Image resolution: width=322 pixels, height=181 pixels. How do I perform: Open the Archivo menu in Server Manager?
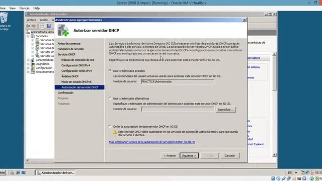pos(31,20)
